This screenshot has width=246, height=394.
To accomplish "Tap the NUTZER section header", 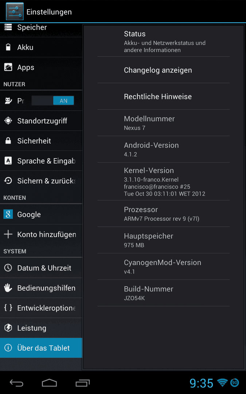I will click(x=14, y=84).
